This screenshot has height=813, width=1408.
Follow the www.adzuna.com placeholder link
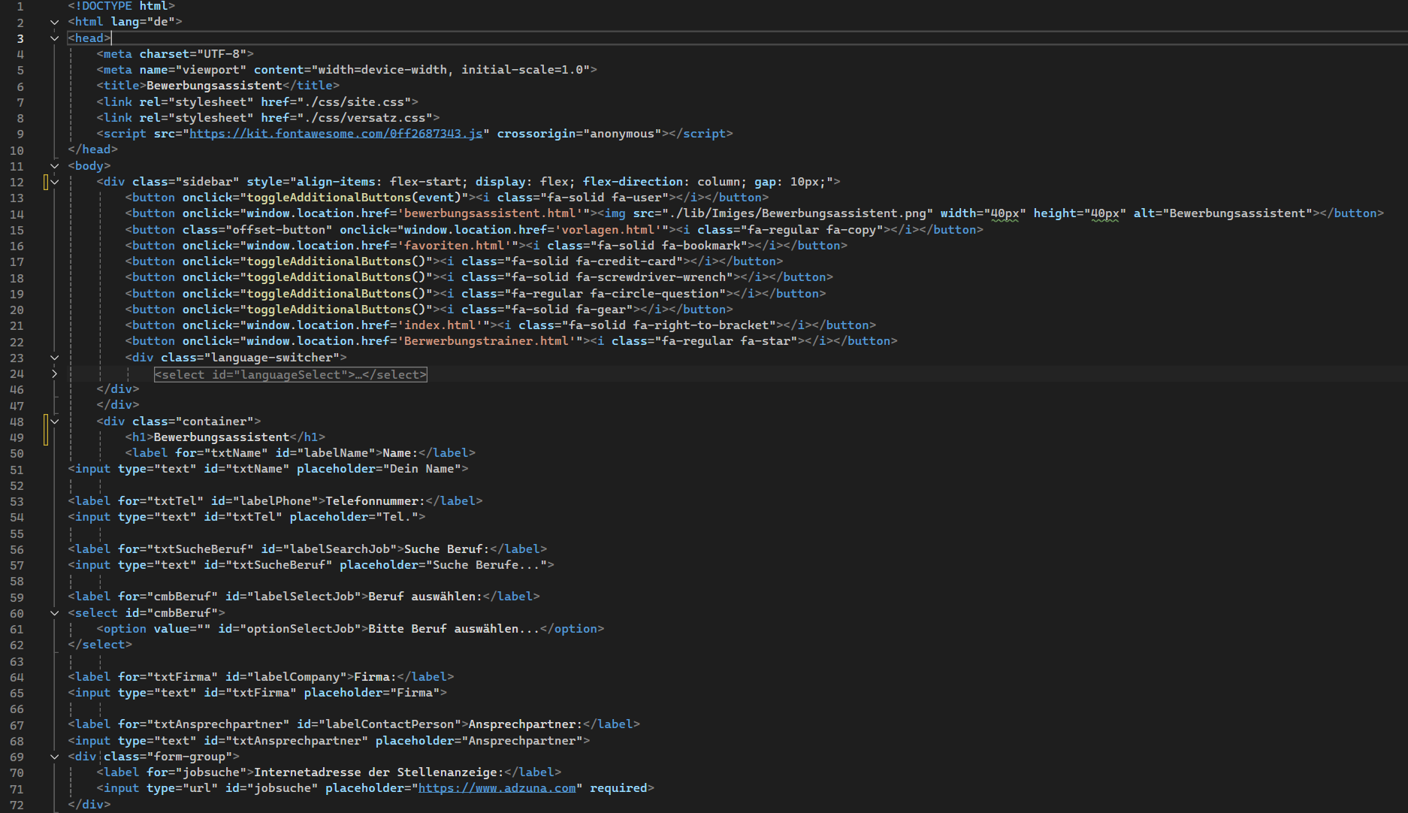(497, 788)
